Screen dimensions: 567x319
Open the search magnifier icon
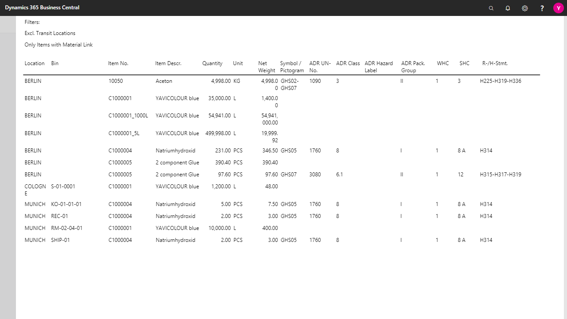[491, 8]
